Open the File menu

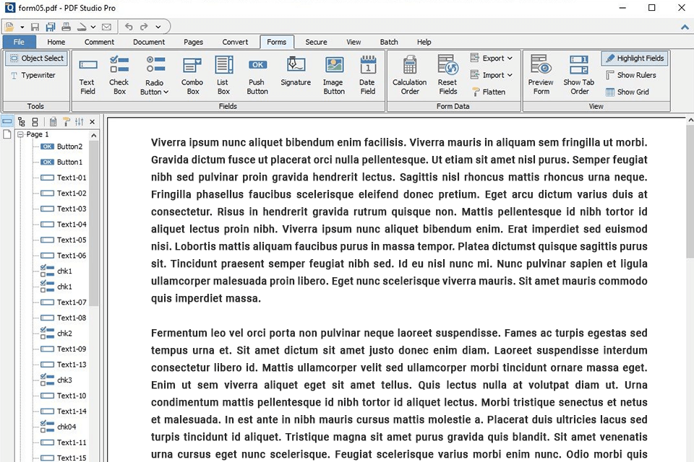(x=19, y=42)
